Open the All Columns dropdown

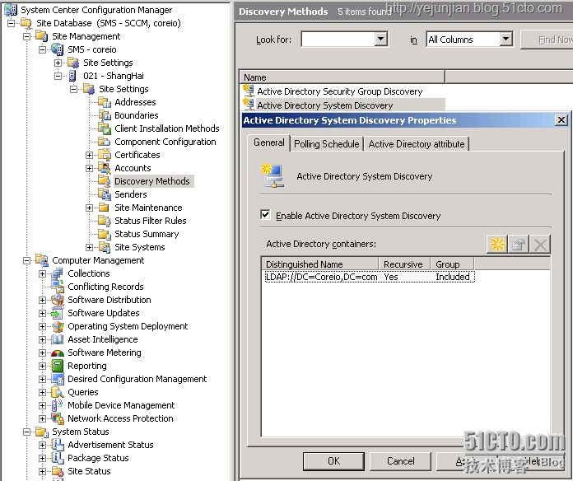coord(505,39)
